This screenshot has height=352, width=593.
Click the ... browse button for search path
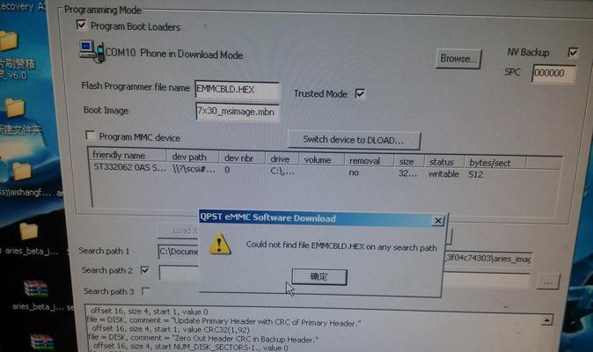[547, 282]
